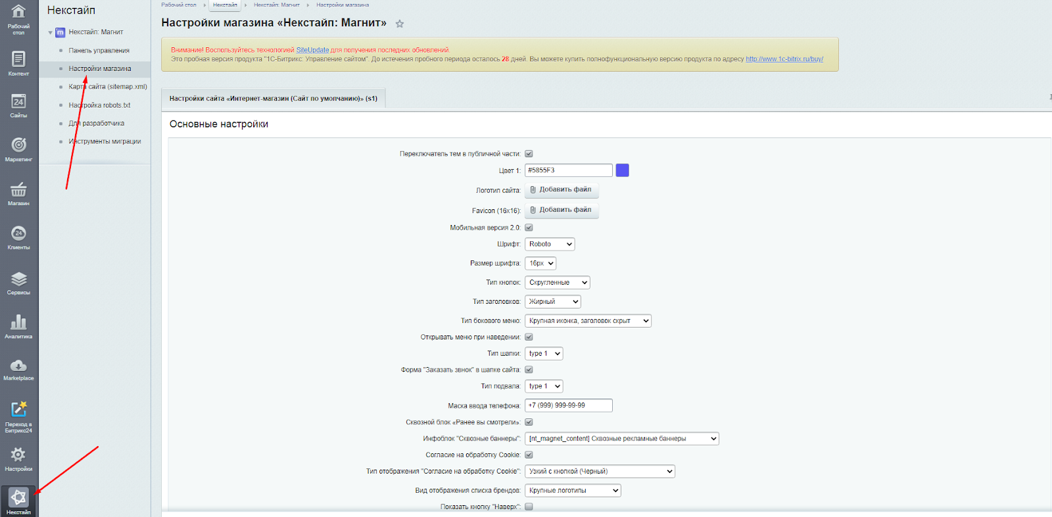Click the Цвет 1 hex value field
The image size is (1052, 517).
pyautogui.click(x=569, y=170)
